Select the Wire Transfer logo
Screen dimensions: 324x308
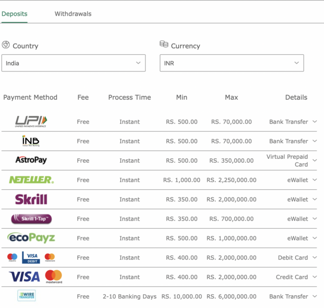point(27,295)
